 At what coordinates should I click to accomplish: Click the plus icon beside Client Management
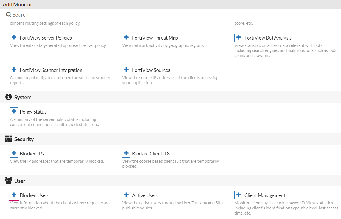click(238, 195)
